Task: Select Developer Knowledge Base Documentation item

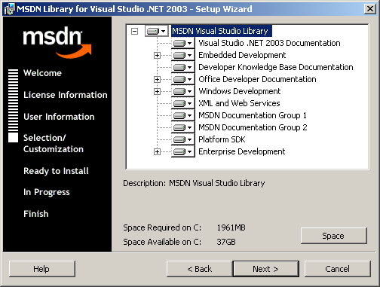Action: pos(276,67)
